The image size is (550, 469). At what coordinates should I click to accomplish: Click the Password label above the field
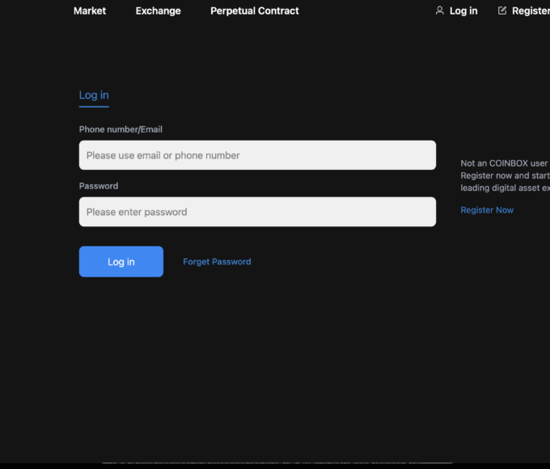(x=99, y=186)
